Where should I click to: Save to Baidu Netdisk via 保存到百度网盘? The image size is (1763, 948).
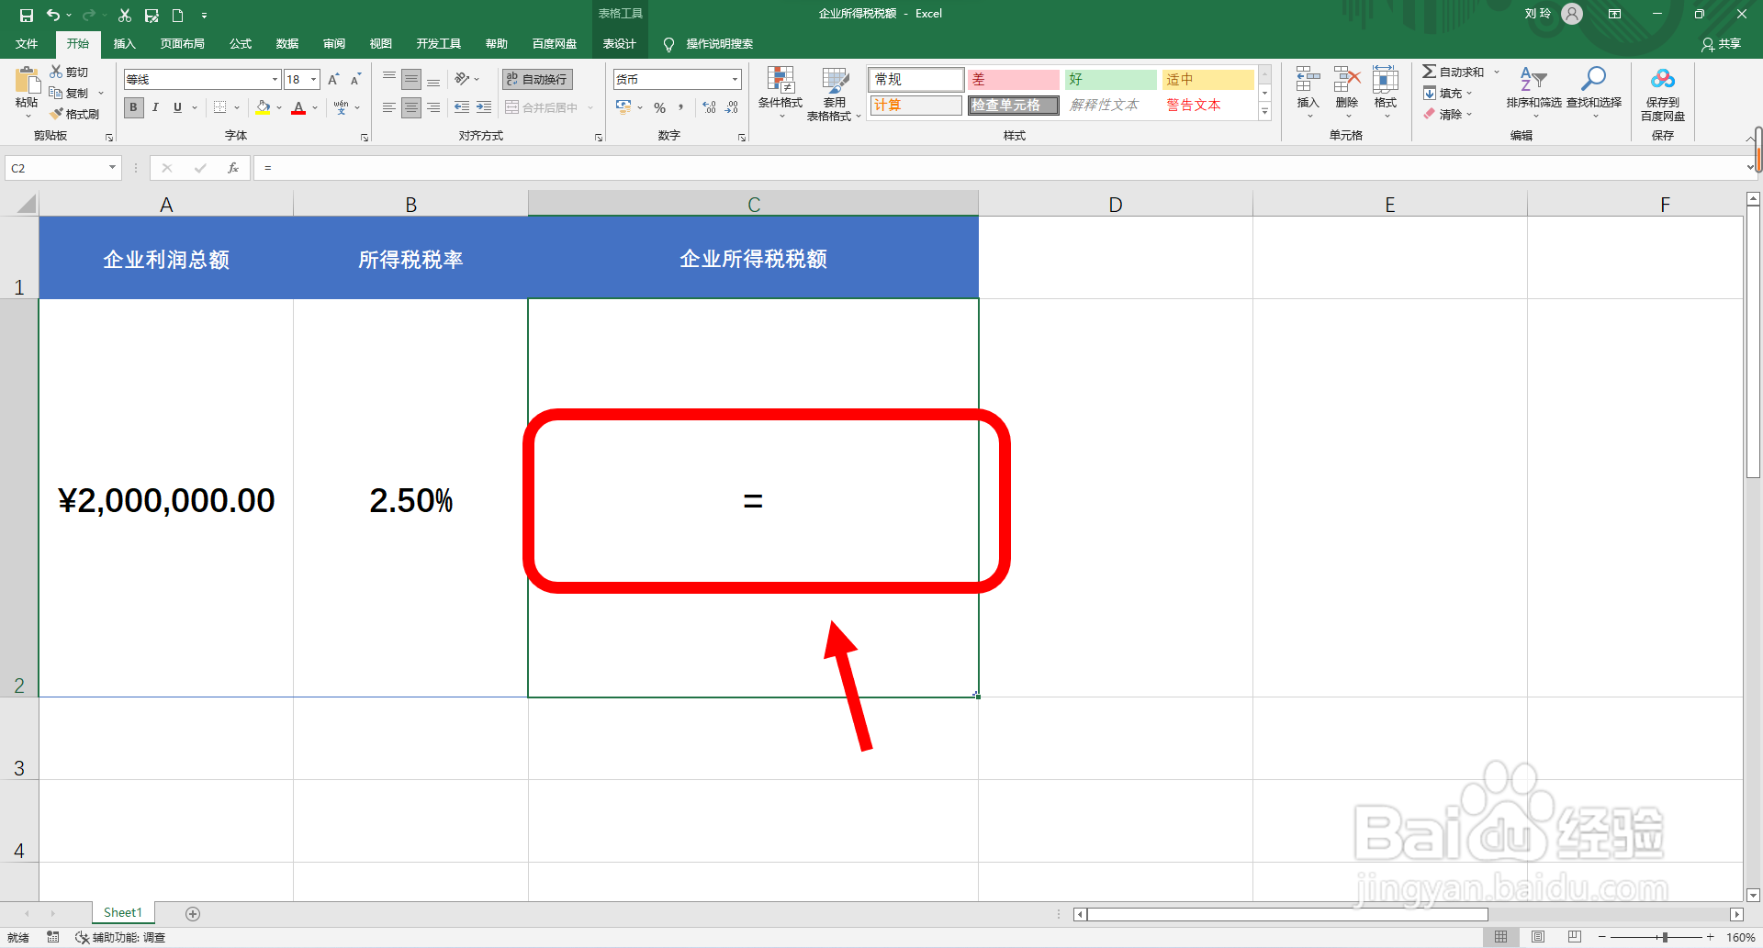point(1662,93)
